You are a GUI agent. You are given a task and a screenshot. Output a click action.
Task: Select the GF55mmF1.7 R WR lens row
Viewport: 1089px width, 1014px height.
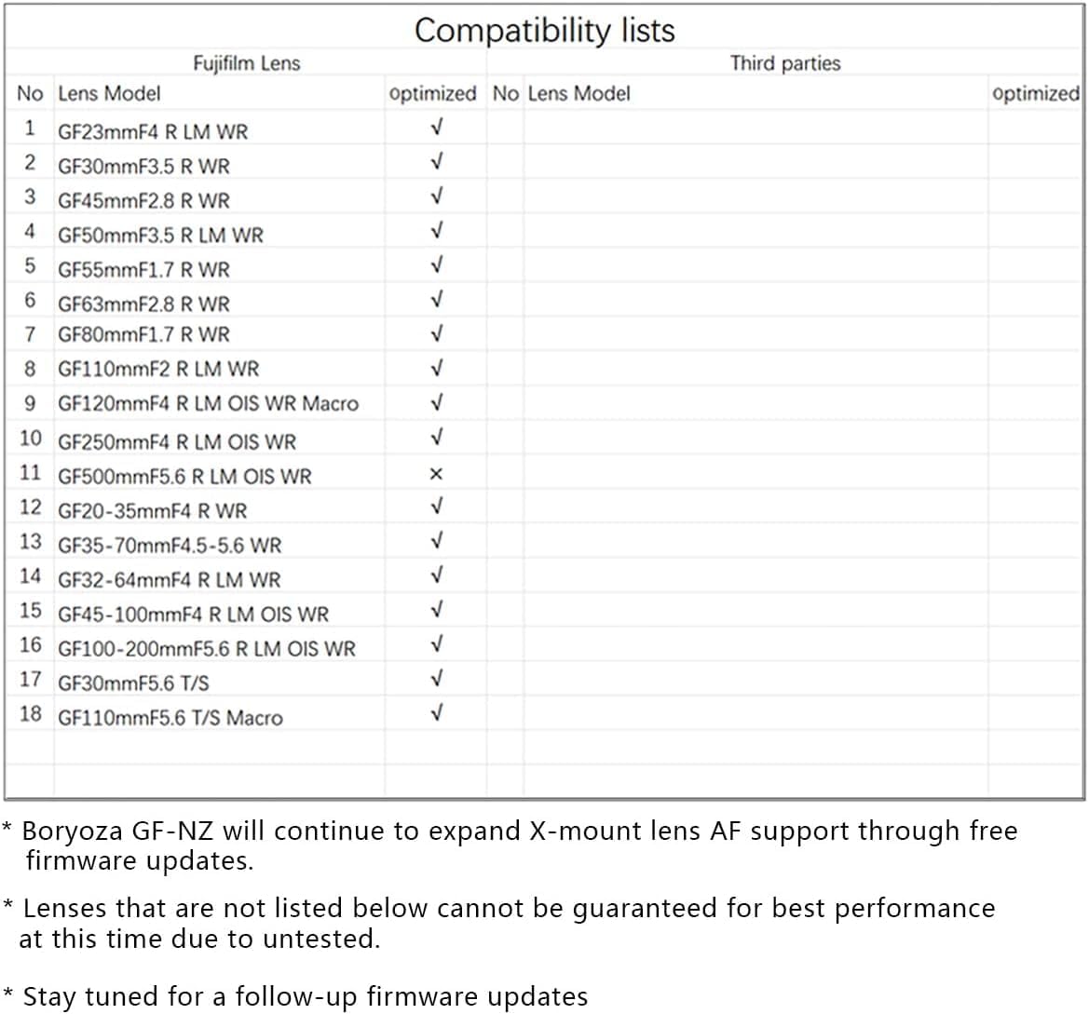tap(143, 269)
